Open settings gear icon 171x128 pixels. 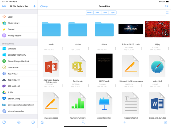(x=19, y=122)
